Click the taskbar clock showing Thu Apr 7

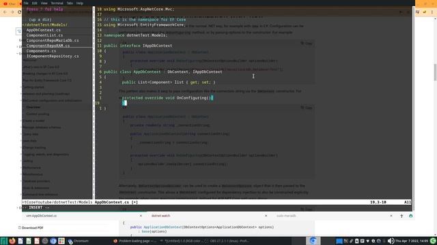(x=412, y=241)
